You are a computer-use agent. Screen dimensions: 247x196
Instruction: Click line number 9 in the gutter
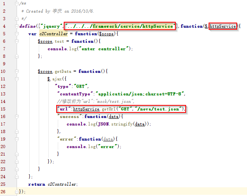pyautogui.click(x=4, y=64)
